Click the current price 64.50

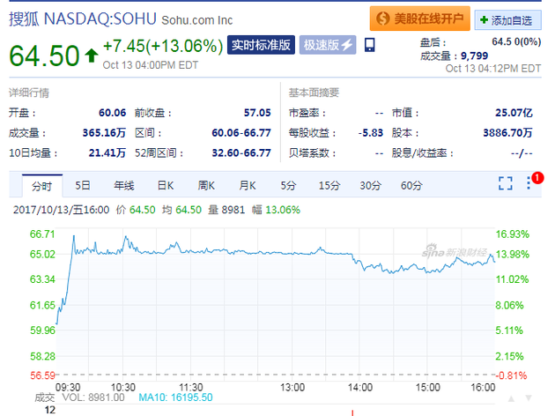(44, 56)
